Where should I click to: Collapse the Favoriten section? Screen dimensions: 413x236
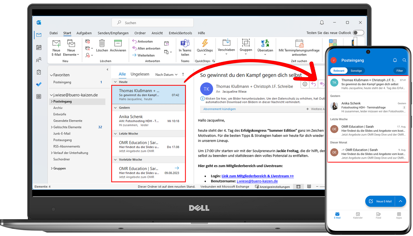pos(51,75)
